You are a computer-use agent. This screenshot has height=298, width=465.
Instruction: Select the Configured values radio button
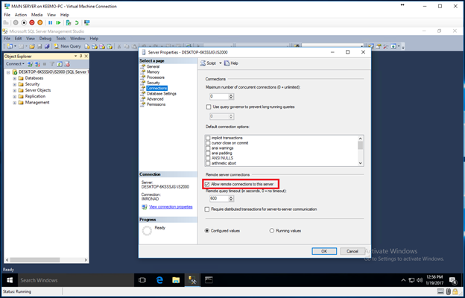(207, 231)
